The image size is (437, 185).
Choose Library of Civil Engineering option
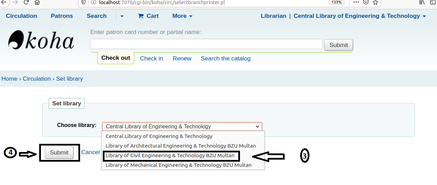183,155
